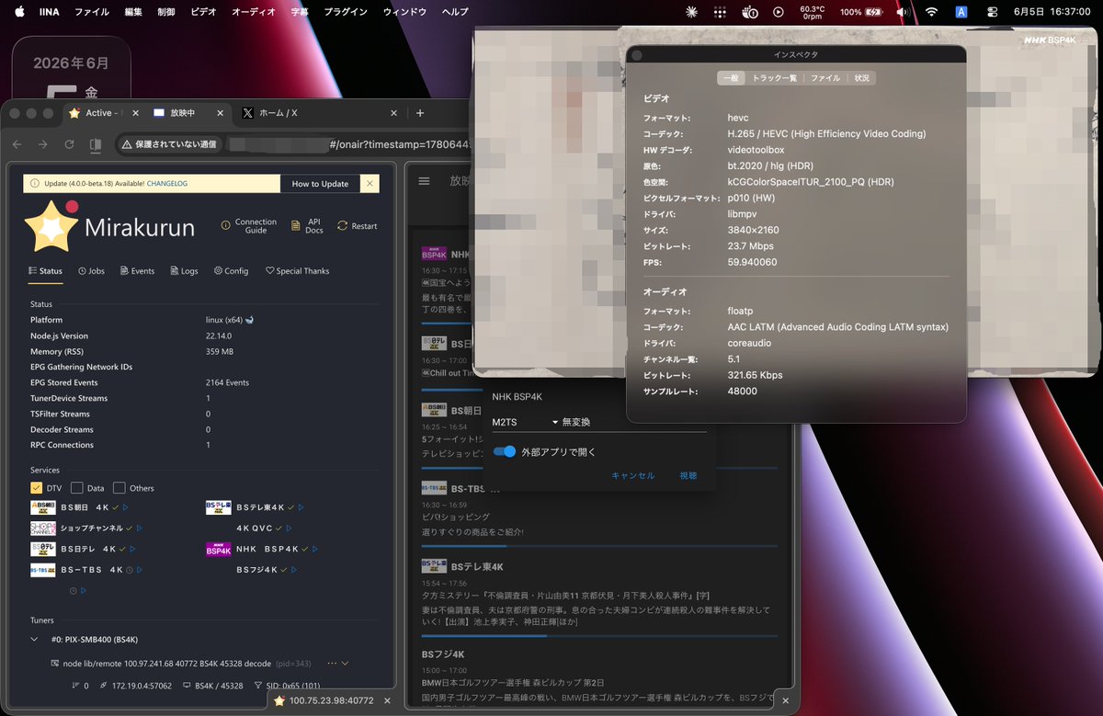Click the BSテレ東4K program listing title
The height and width of the screenshot is (716, 1103).
tap(477, 567)
